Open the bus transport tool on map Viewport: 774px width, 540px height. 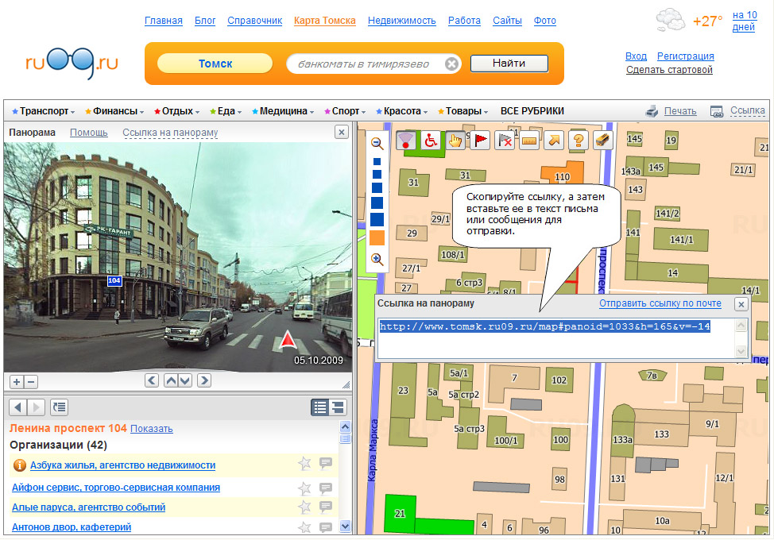click(x=603, y=141)
